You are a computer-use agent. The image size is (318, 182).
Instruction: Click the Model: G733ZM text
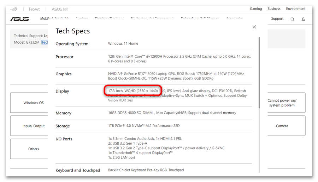coord(26,42)
